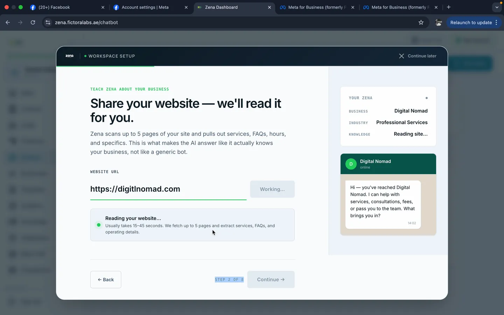Bookmark this page with the star icon
This screenshot has height=315, width=504.
click(x=421, y=22)
